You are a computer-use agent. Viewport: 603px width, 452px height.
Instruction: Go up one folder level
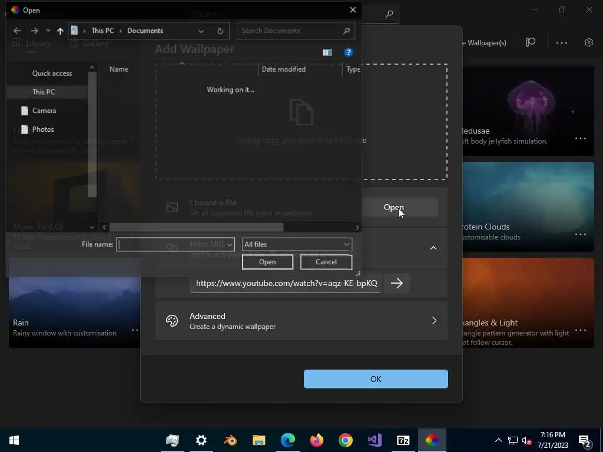click(x=60, y=31)
